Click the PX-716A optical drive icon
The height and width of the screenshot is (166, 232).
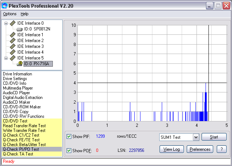coord(20,64)
